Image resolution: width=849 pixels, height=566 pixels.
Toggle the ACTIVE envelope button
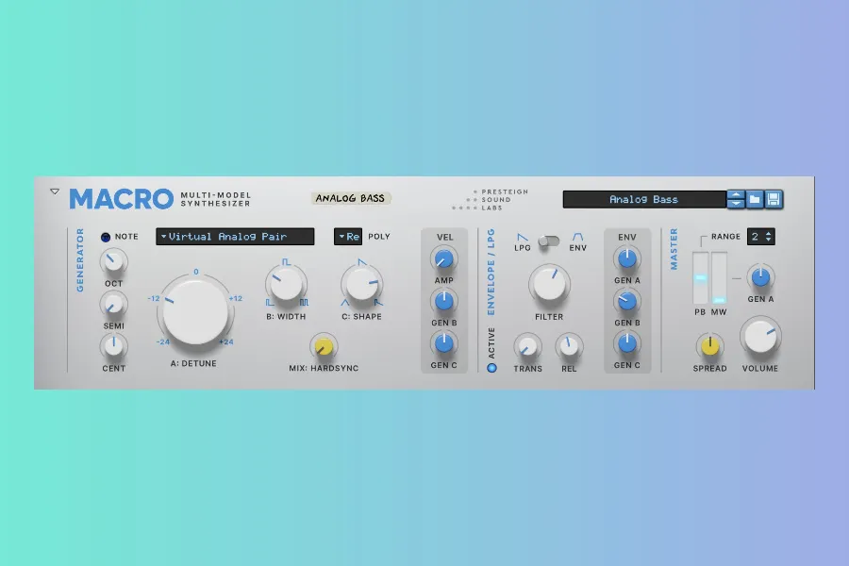[491, 369]
